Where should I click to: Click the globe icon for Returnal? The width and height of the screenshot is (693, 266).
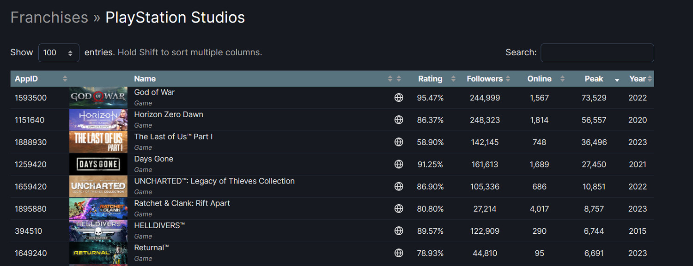tap(399, 253)
